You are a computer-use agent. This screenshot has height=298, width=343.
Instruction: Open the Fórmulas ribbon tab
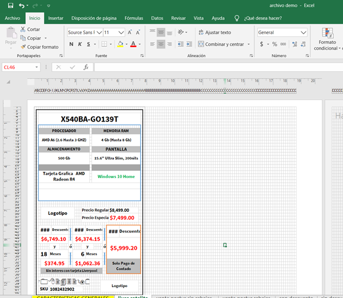[x=134, y=18]
